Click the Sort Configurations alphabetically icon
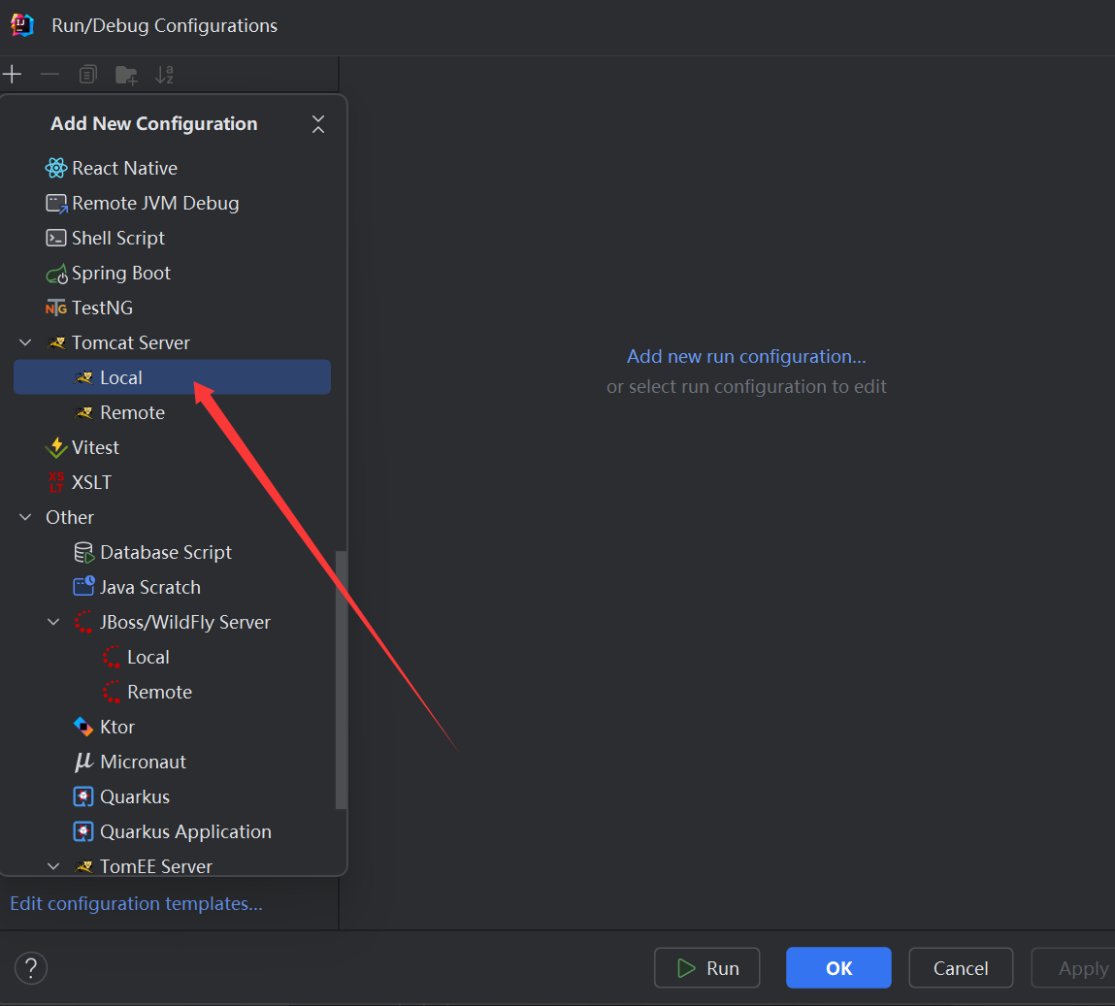 tap(164, 75)
